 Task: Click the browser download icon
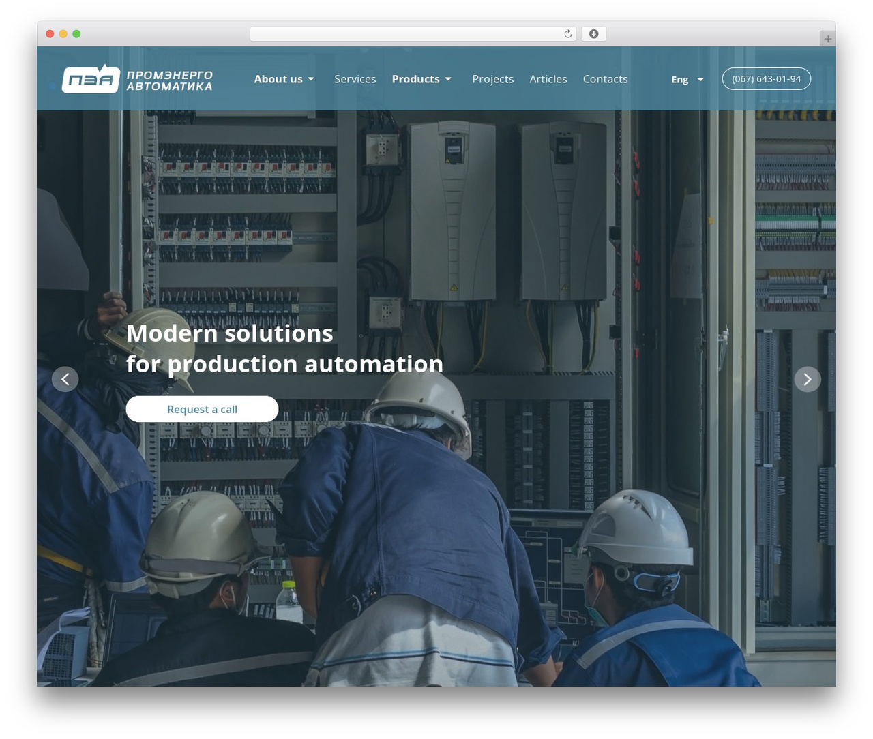(x=593, y=34)
